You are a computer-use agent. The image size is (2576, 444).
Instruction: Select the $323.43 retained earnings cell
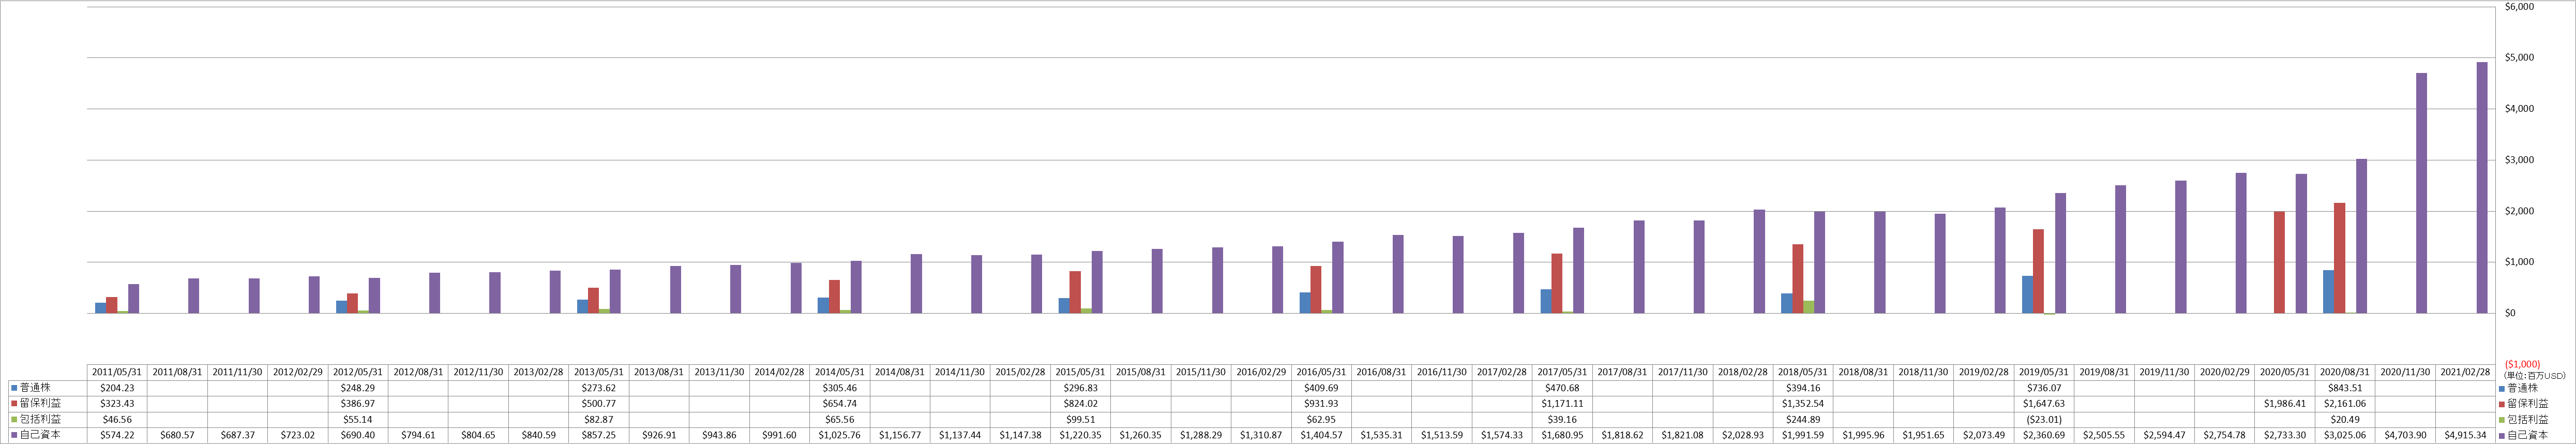(117, 404)
